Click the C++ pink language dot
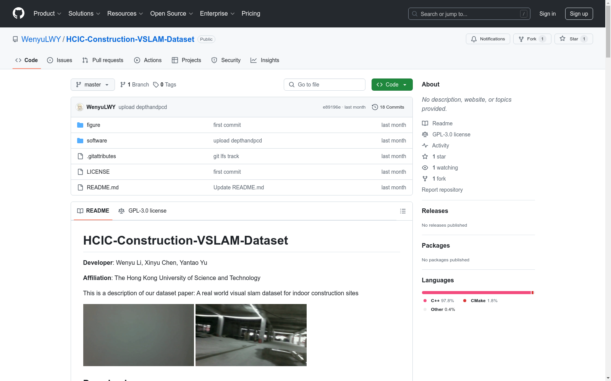The width and height of the screenshot is (611, 381). tap(425, 301)
